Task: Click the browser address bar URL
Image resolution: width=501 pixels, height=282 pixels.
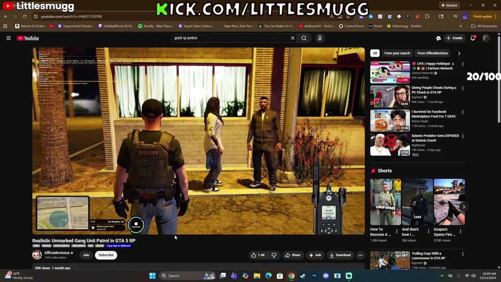Action: (x=71, y=16)
